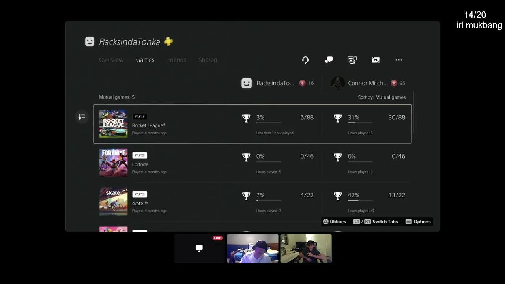Click the PS5 platform tag on Fortnite
Screen dimensions: 505x284
pos(139,155)
